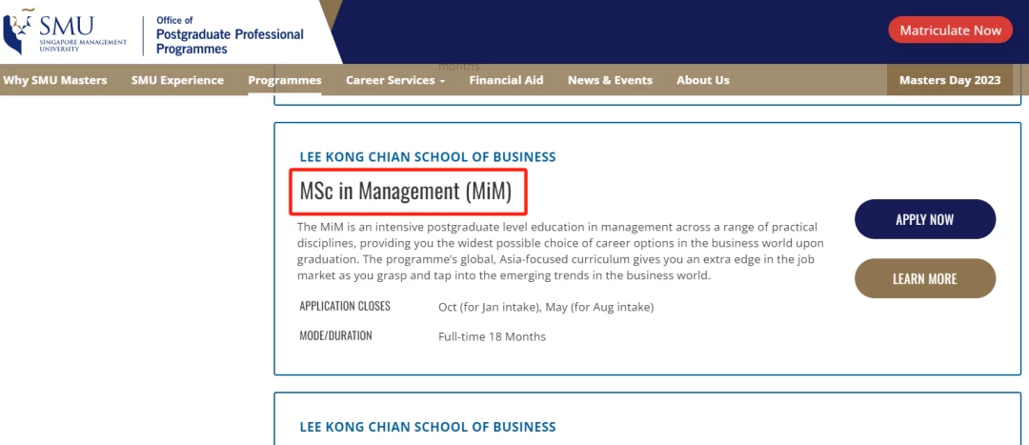Click the SMU lion logo icon
Image resolution: width=1029 pixels, height=445 pixels.
point(16,32)
